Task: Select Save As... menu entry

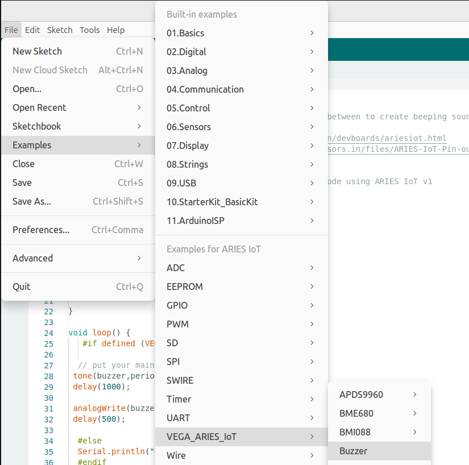Action: [78, 202]
